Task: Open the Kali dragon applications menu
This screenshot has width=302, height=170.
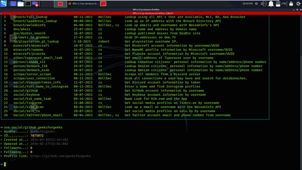Action: [x=4, y=3]
